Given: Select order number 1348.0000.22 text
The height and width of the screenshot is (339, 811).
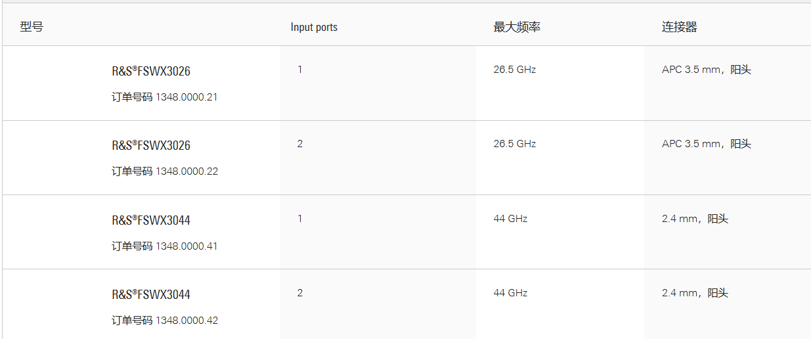Looking at the screenshot, I should (x=186, y=171).
